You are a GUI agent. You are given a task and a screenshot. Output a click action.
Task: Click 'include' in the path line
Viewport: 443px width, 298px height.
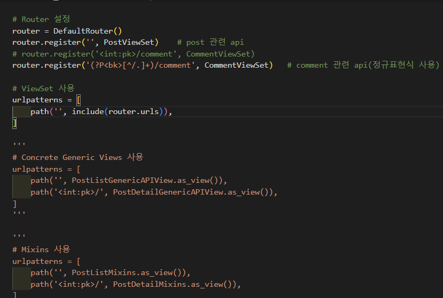(88, 112)
